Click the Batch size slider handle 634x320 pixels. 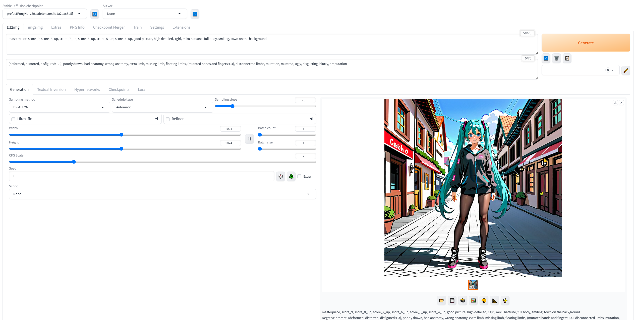(x=260, y=149)
